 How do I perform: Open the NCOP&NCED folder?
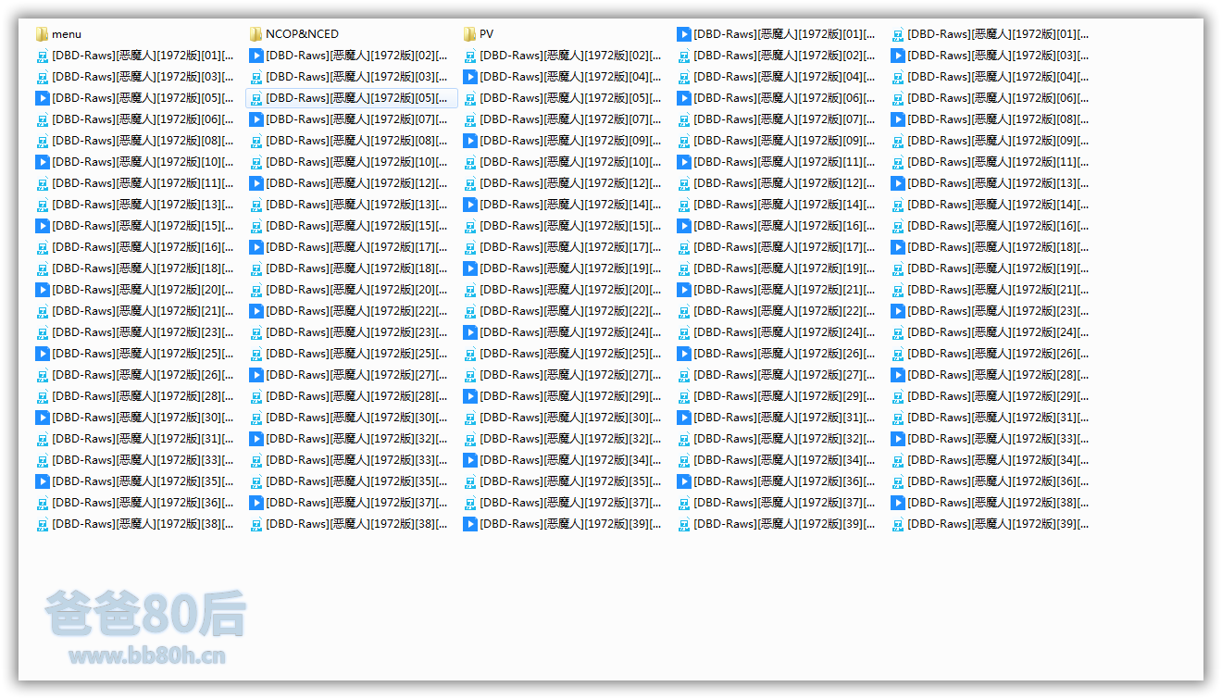tap(293, 34)
